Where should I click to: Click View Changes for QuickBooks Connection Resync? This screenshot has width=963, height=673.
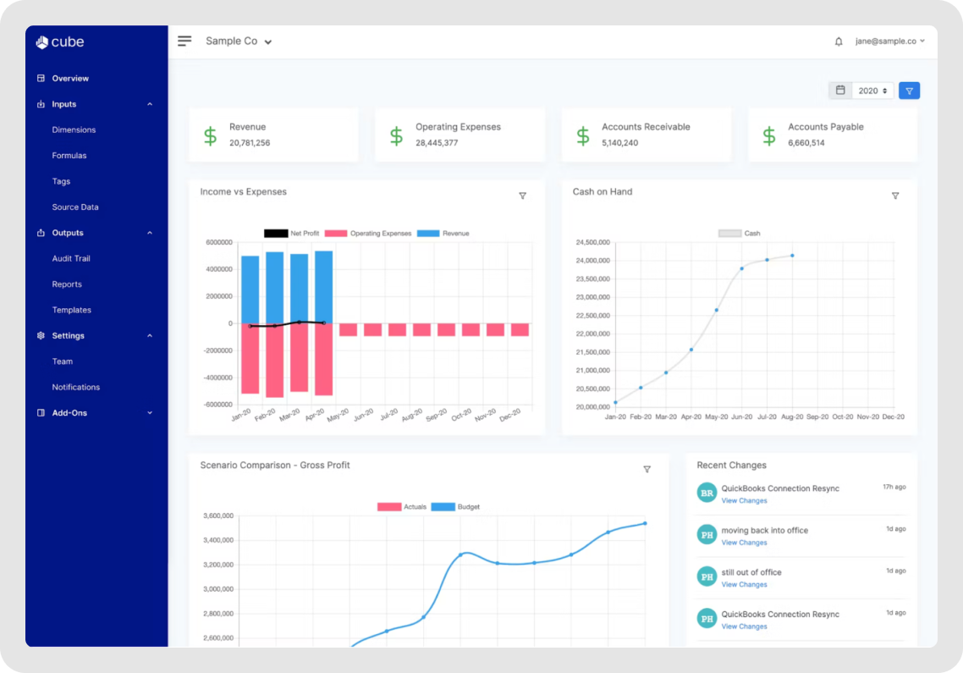coord(744,500)
